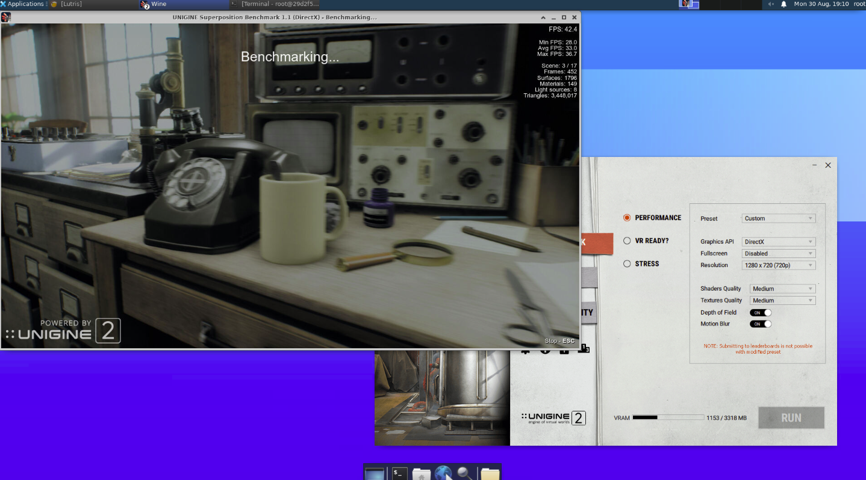Click the 1153 / 3318 MB VRAM value
866x480 pixels.
(727, 418)
